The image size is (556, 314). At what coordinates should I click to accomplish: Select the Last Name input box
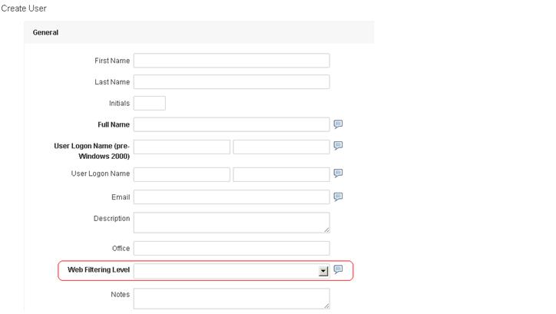[x=232, y=82]
